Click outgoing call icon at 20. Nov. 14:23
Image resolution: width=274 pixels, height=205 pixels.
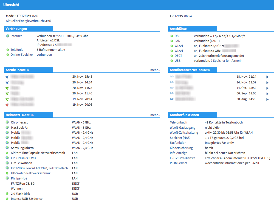pyautogui.click(x=7, y=88)
